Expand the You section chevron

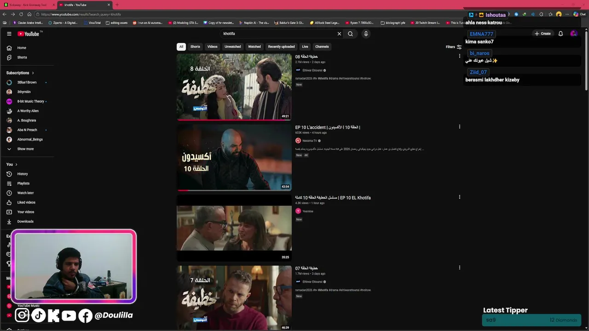tap(16, 165)
